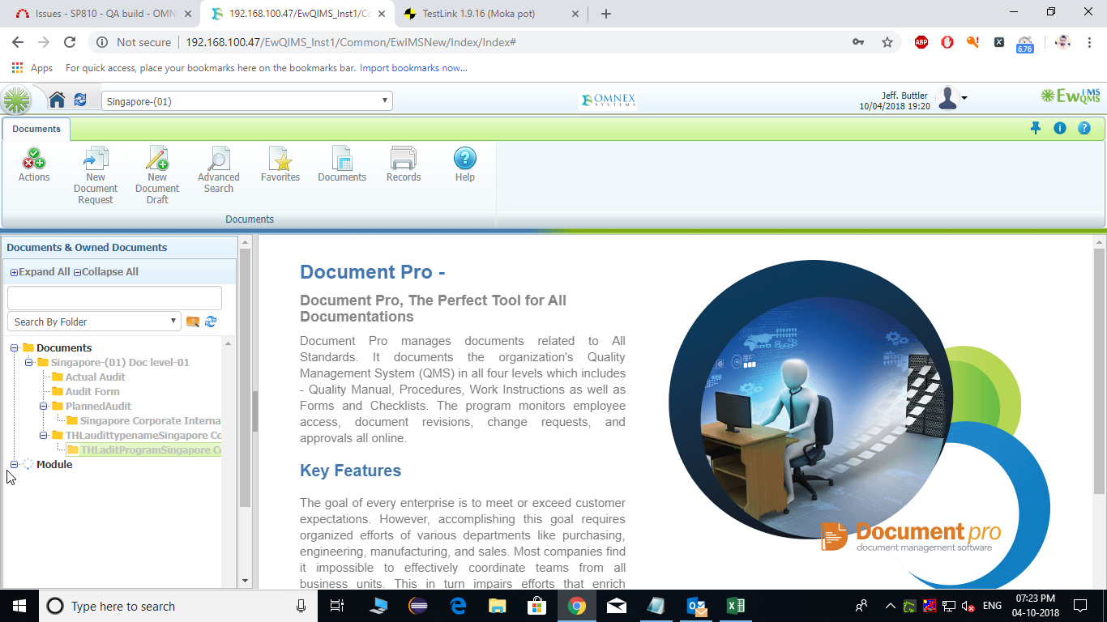
Task: Click the user avatar silhouette
Action: pos(947,99)
